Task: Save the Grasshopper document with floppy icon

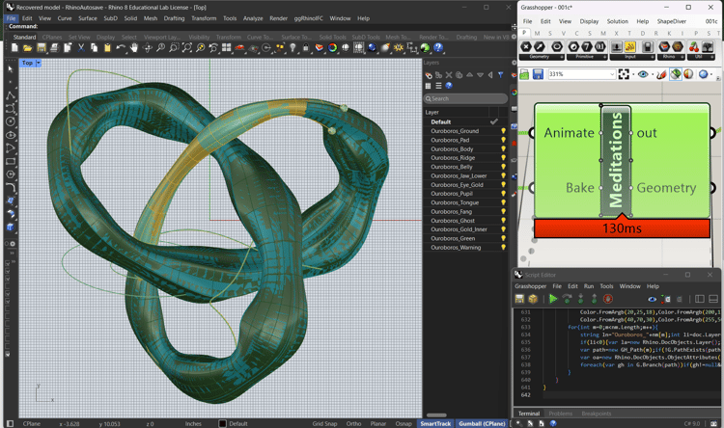Action: (538, 74)
